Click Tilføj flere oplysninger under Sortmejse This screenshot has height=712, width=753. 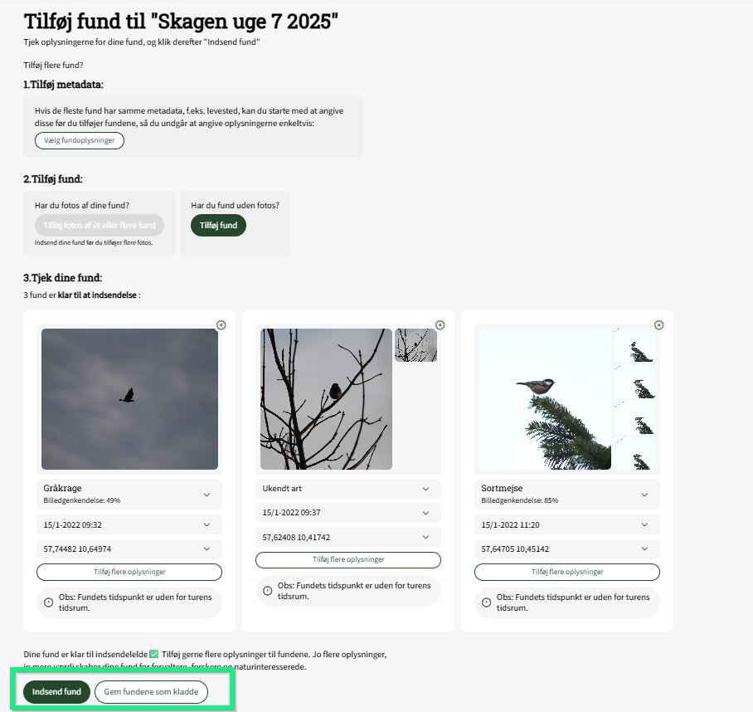[x=567, y=572]
